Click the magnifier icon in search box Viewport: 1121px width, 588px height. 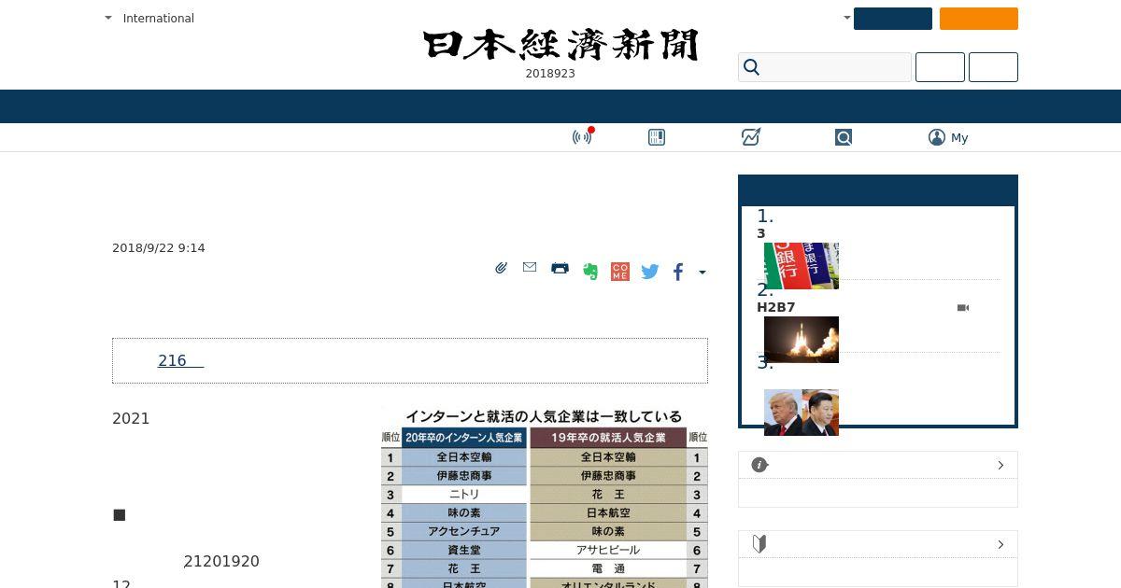(x=751, y=67)
